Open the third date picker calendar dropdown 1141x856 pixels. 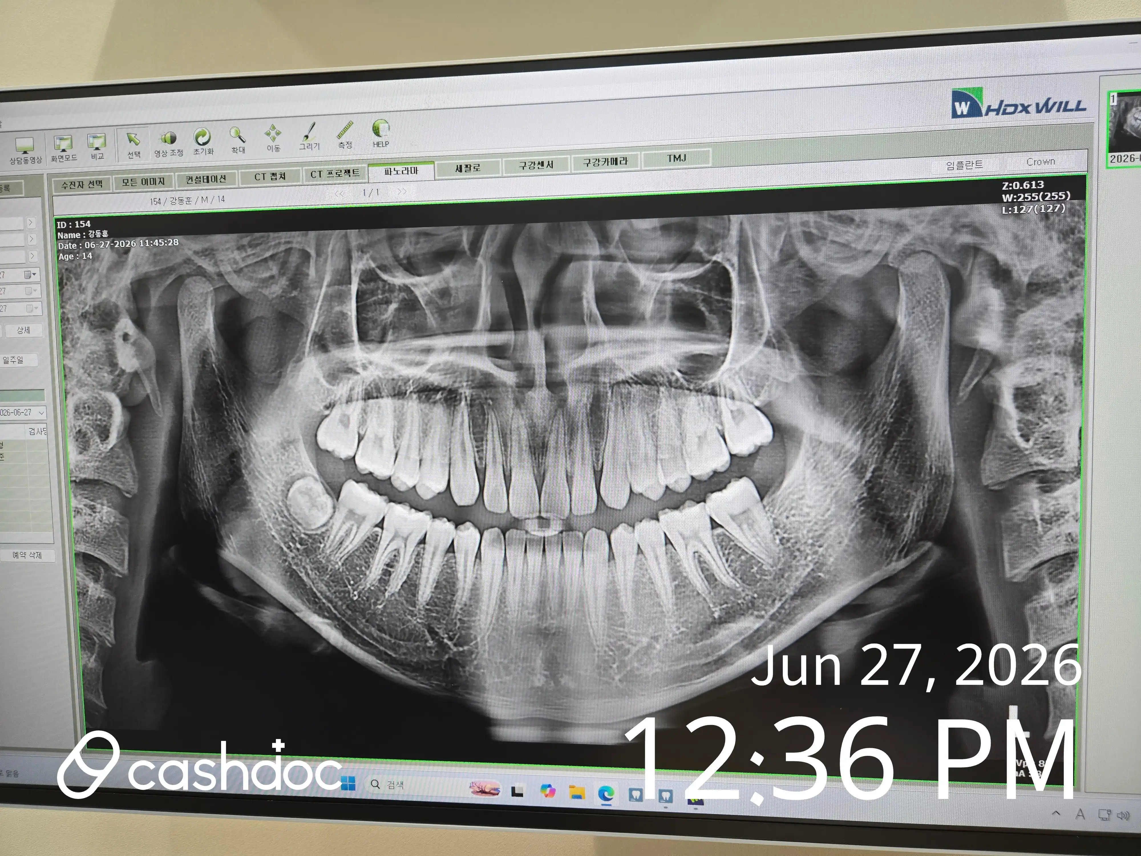click(33, 308)
